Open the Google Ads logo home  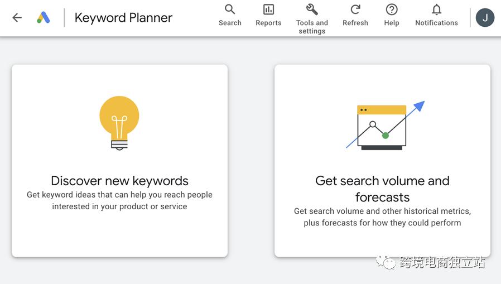click(x=44, y=17)
